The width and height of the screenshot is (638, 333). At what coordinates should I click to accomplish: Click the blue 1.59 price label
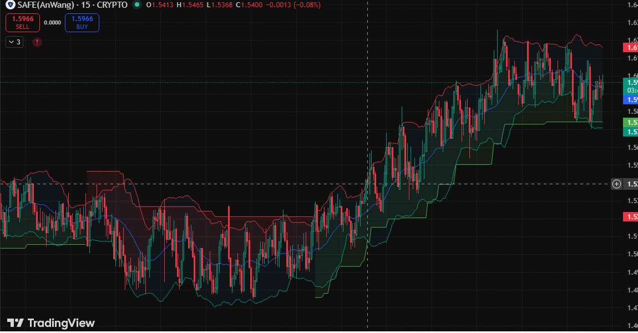pos(631,100)
